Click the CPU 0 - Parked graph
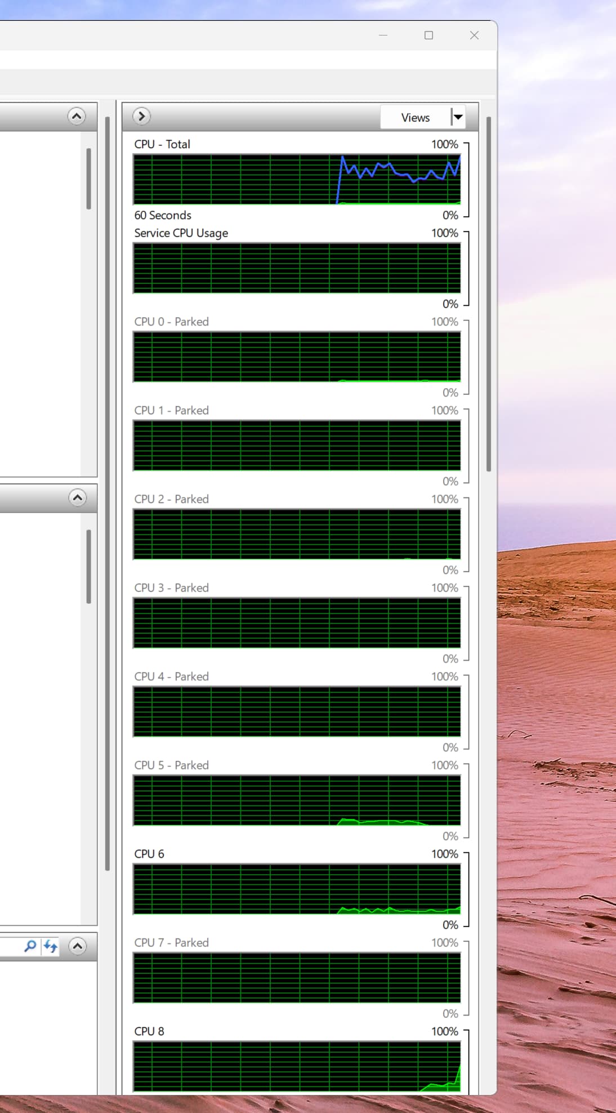Image resolution: width=616 pixels, height=1113 pixels. [x=297, y=357]
